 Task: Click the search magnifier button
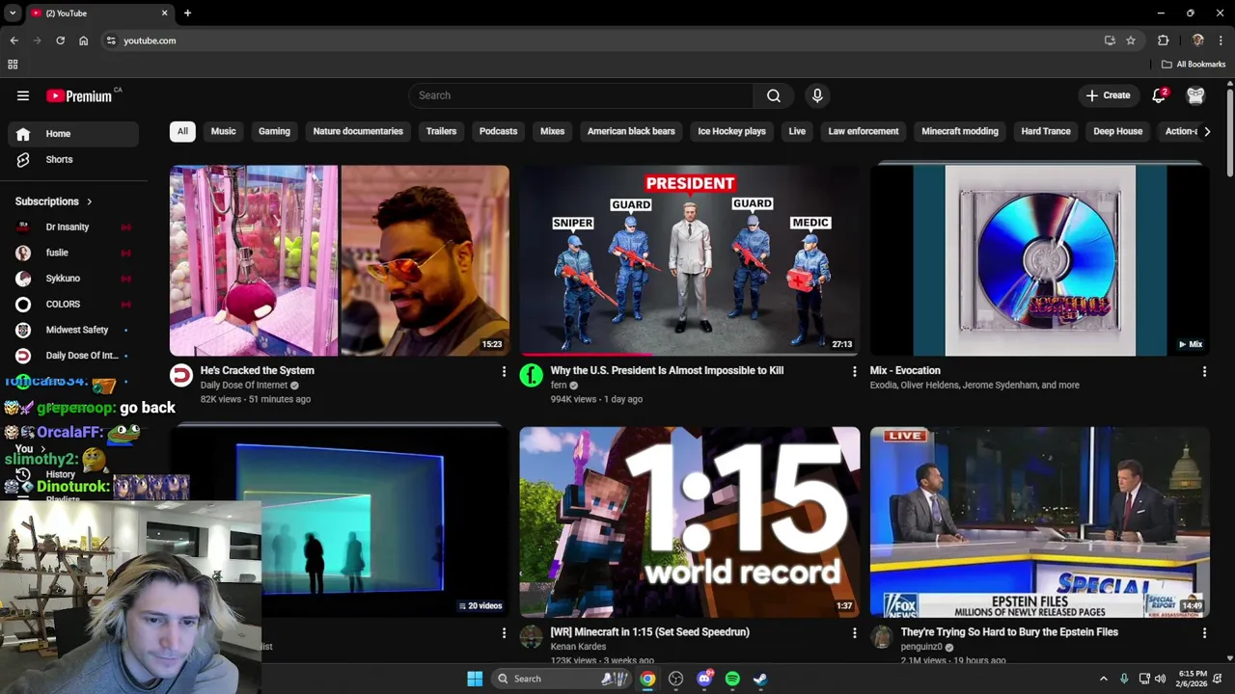tap(773, 95)
